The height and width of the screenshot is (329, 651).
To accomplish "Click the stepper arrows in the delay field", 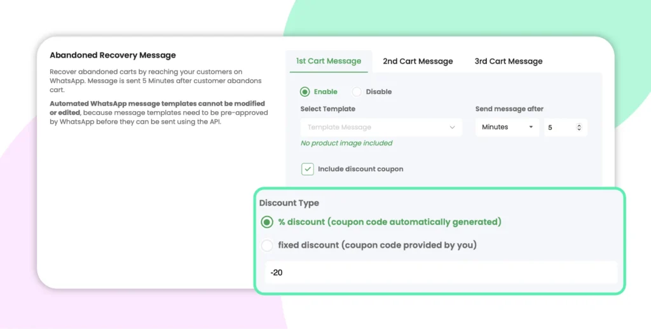I will (x=579, y=127).
